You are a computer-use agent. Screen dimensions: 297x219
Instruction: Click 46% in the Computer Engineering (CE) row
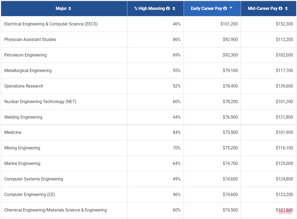tap(177, 194)
